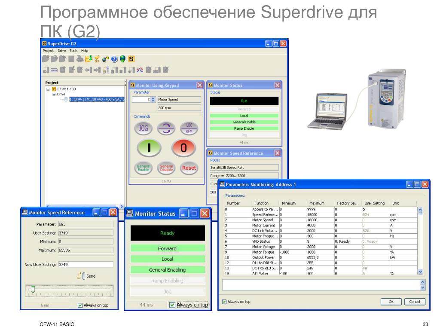Toggle Always on top in large Monitor Status
This screenshot has width=440, height=330.
coord(172,305)
